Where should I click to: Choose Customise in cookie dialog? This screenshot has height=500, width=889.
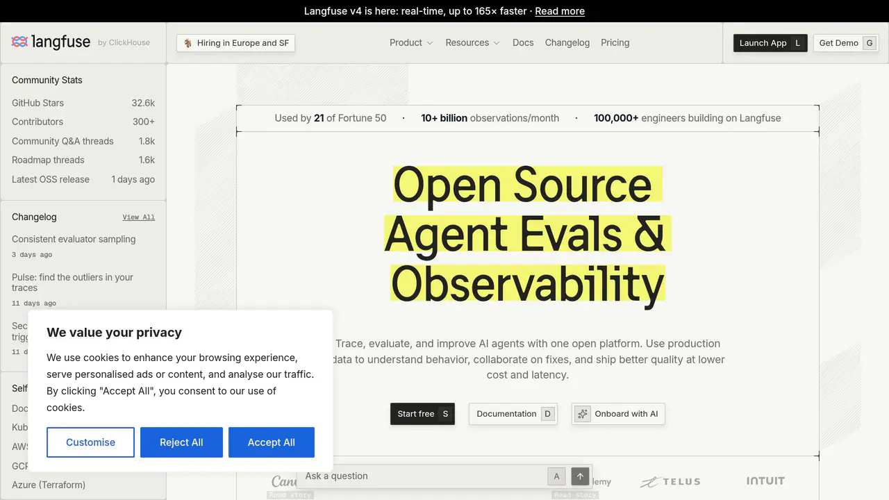click(x=90, y=442)
